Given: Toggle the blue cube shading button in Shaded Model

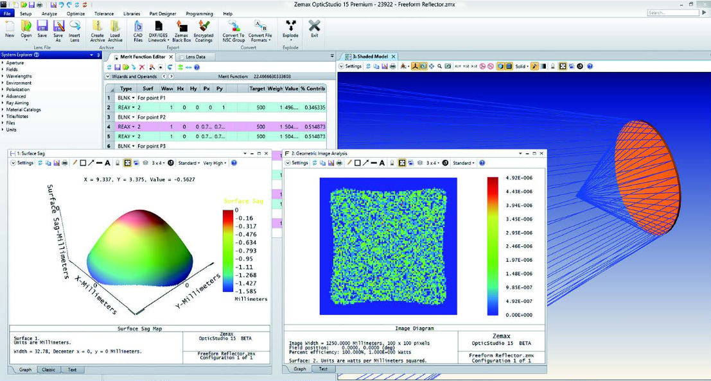Looking at the screenshot, I should point(500,66).
